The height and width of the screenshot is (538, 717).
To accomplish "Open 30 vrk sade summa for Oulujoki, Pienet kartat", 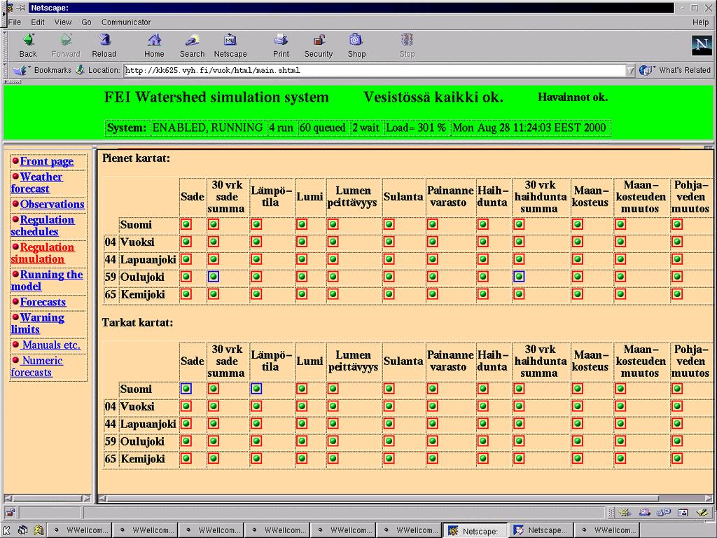I will click(214, 276).
